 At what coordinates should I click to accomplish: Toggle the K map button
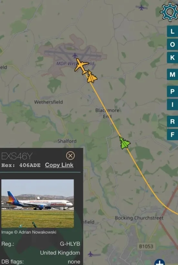(173, 57)
